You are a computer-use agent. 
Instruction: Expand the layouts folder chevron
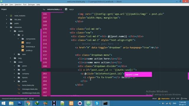click(14, 77)
